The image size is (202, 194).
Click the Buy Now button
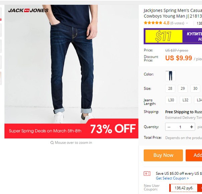pos(163,155)
